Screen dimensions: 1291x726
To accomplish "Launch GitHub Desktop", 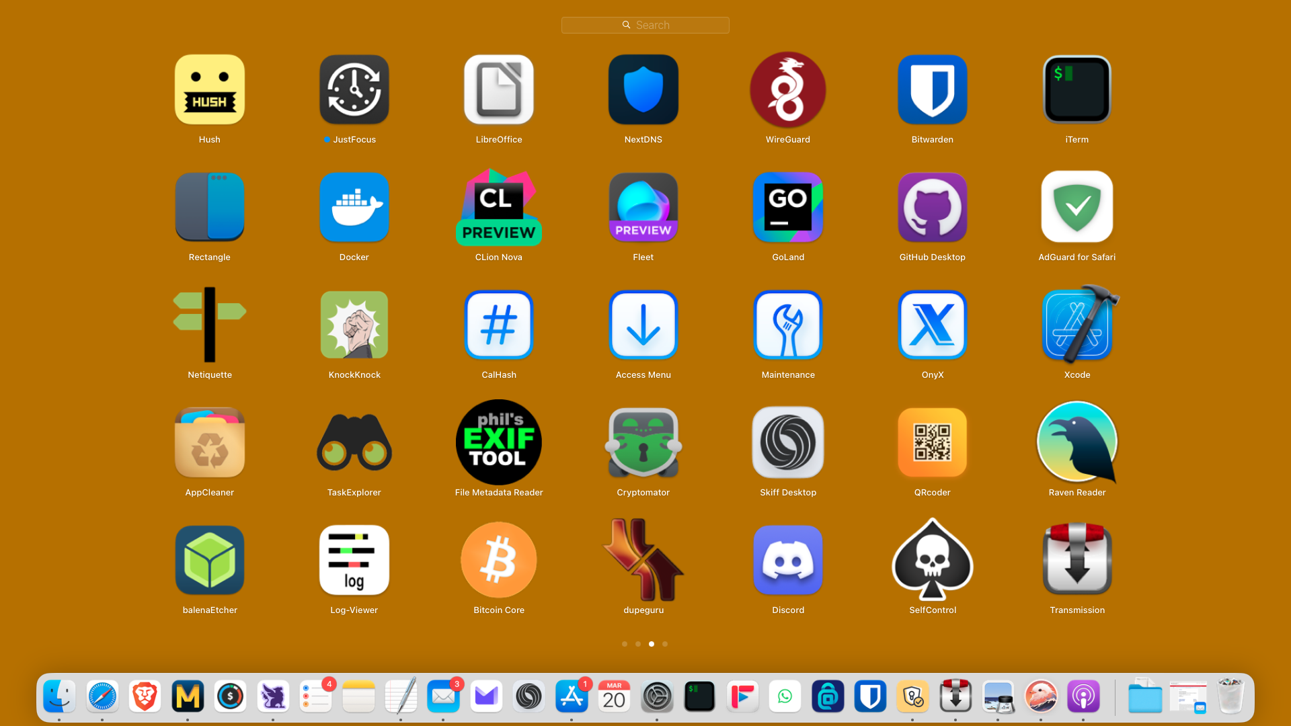I will pos(933,207).
